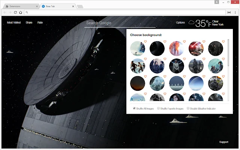The image size is (240, 150).
Task: Go to browser home page icon
Action: (21, 12)
